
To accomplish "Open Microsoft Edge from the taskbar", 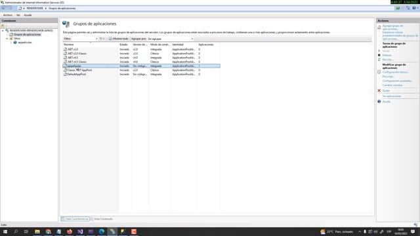I will [x=102, y=231].
